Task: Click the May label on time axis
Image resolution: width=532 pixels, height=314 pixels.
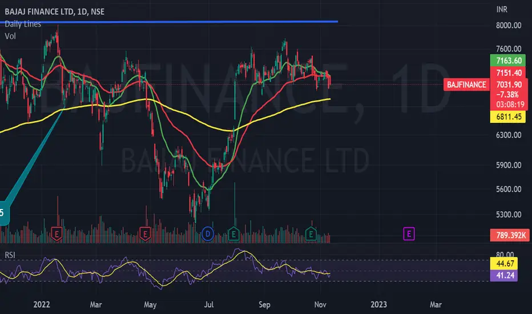Action: click(150, 304)
